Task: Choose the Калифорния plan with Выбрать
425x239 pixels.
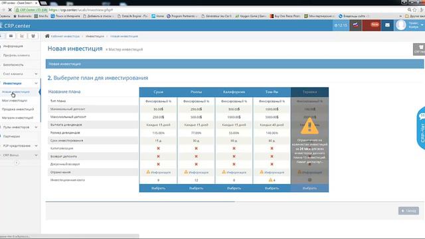Action: 234,188
